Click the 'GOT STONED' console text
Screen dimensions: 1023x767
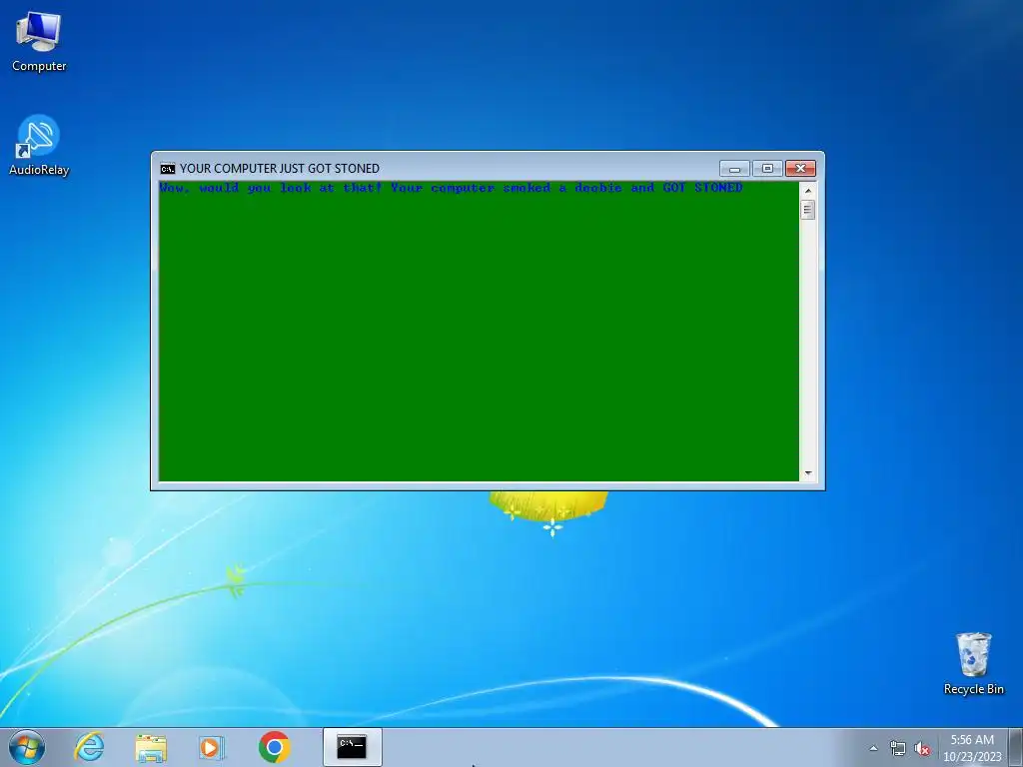pos(702,188)
